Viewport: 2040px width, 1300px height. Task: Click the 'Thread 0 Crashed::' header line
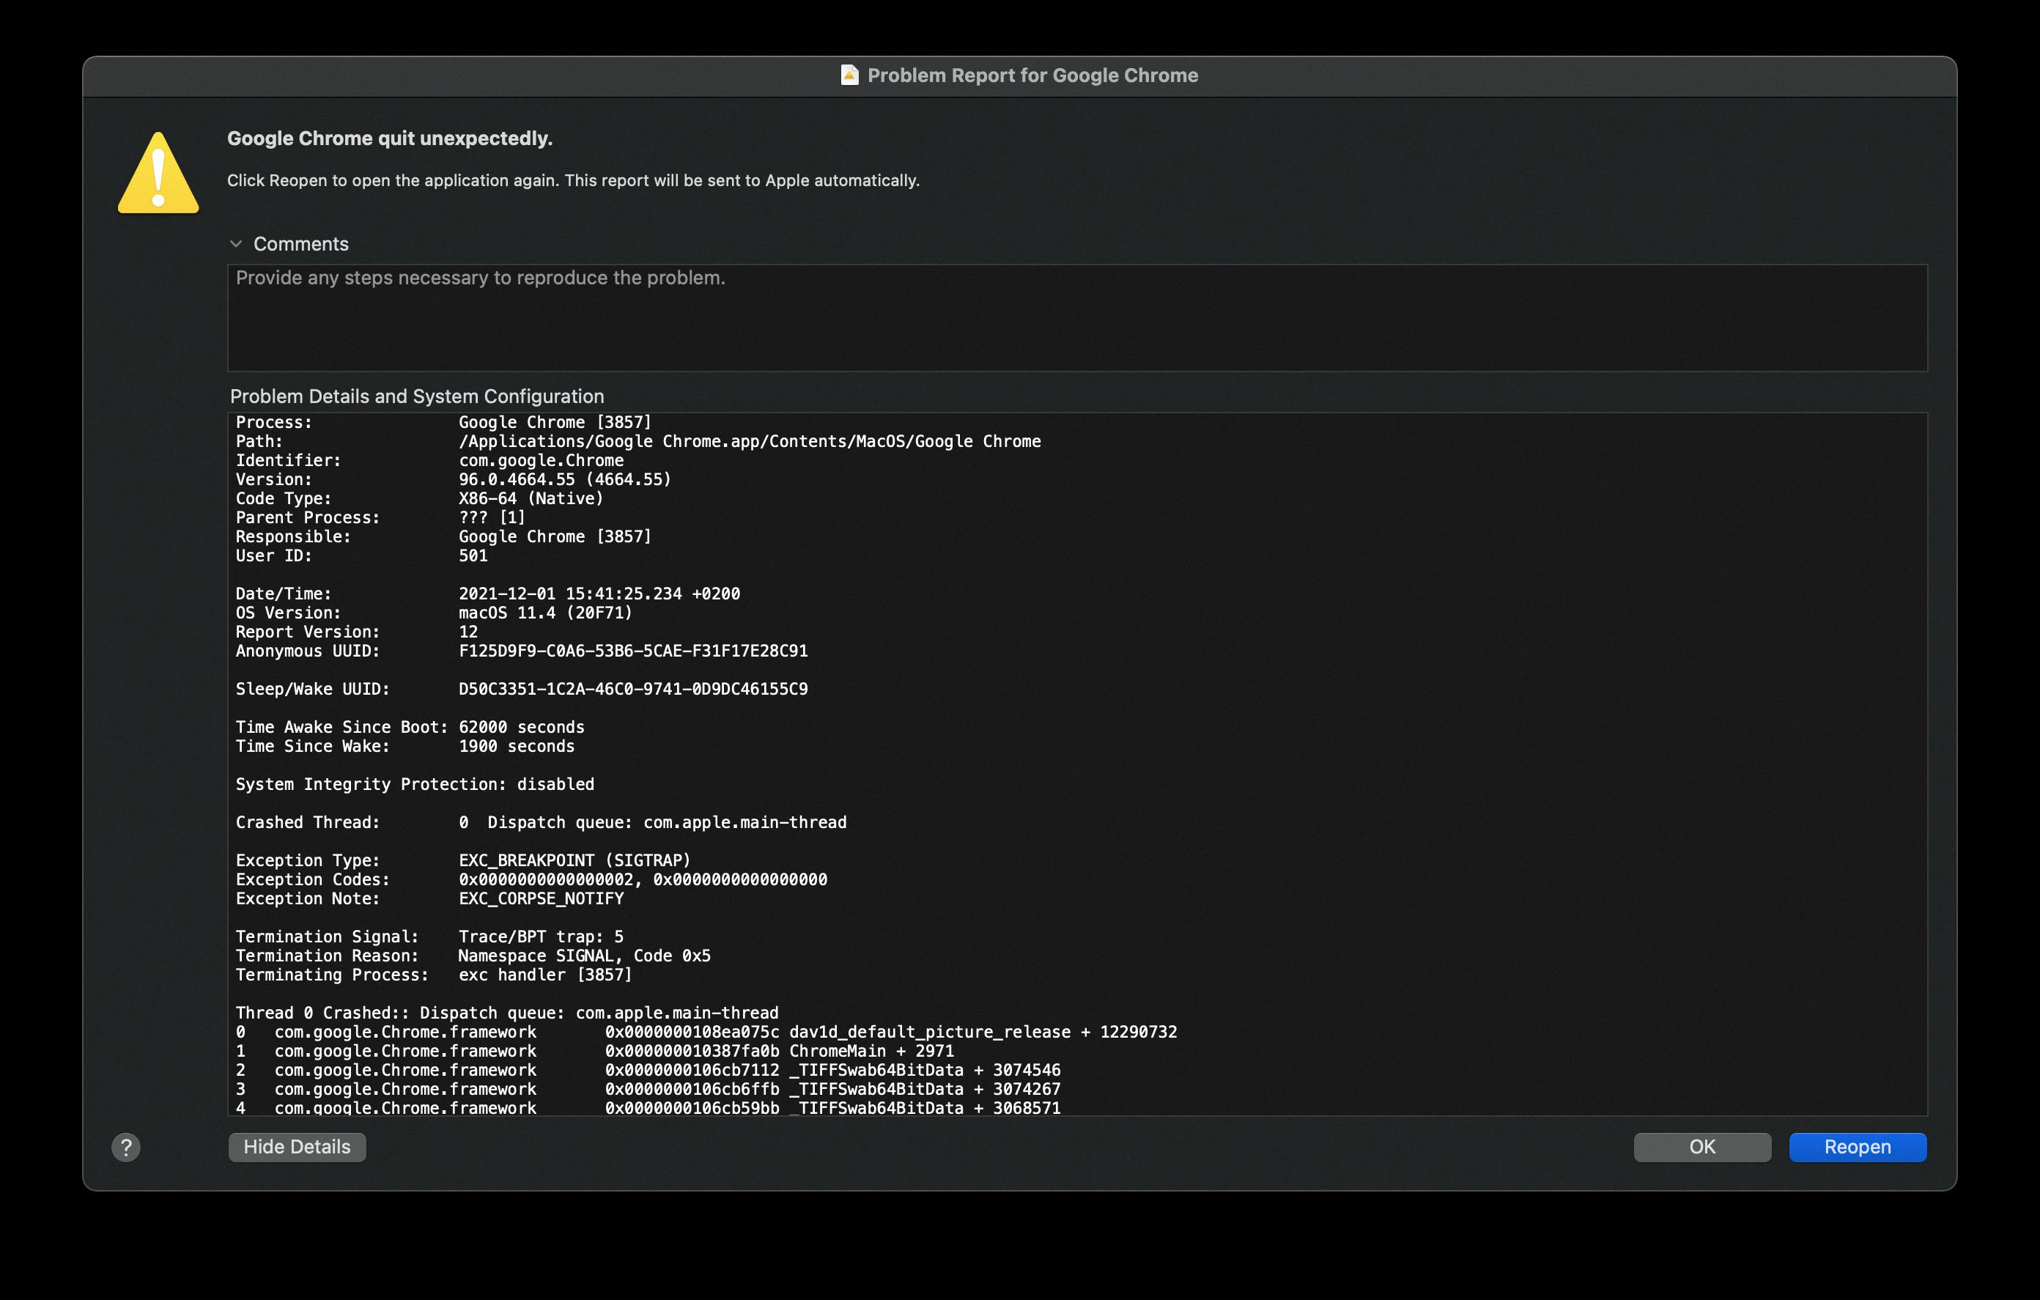coord(506,1013)
